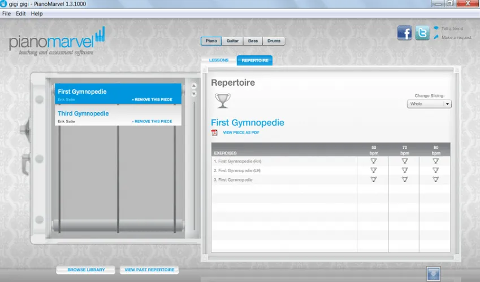This screenshot has width=480, height=282.
Task: Click the repertoire list scroll up arrow
Action: coord(194,86)
